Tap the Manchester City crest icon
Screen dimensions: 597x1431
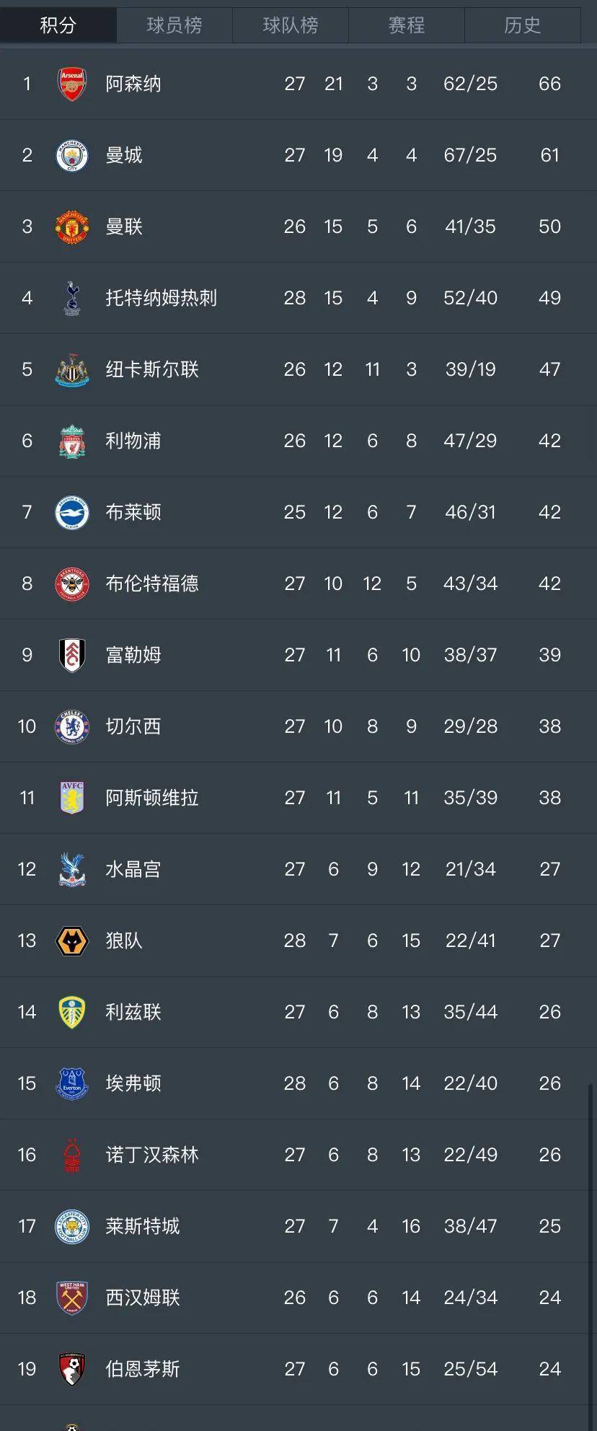coord(72,155)
